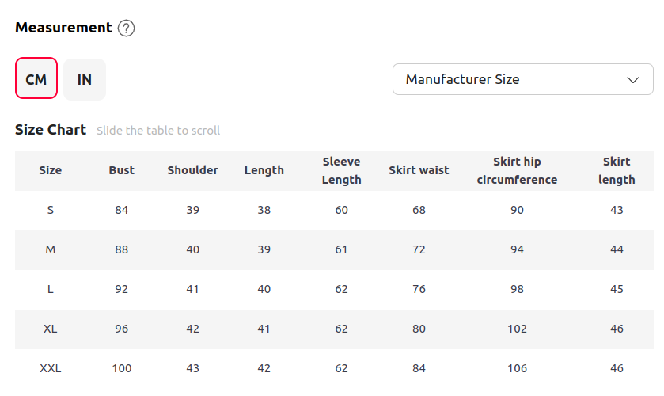Viewport: 664px width, 396px height.
Task: Click the Sleeve Length column header
Action: coord(342,170)
